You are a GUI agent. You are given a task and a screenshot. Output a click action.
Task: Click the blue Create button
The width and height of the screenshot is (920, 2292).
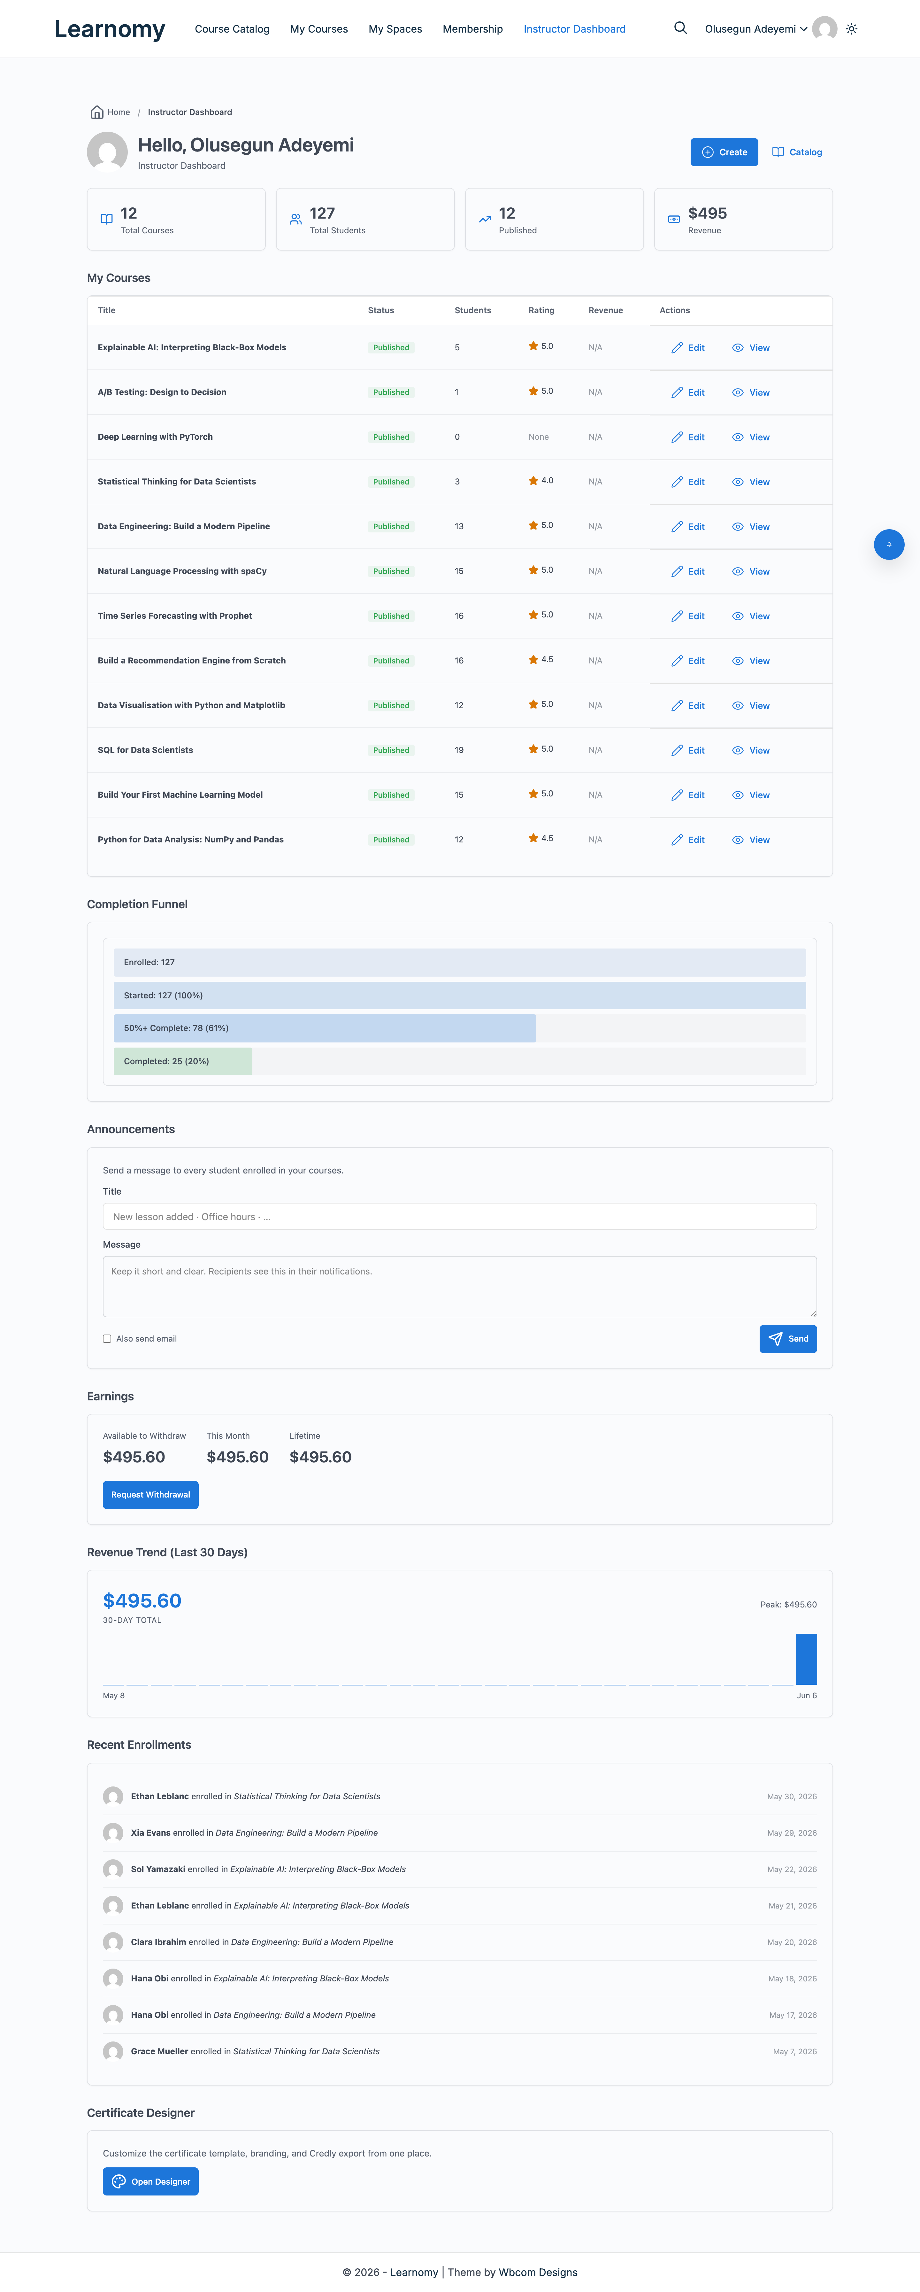tap(724, 152)
